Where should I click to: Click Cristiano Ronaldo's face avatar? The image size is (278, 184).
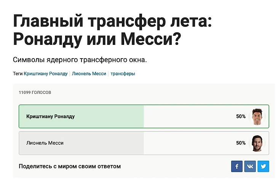pyautogui.click(x=257, y=116)
